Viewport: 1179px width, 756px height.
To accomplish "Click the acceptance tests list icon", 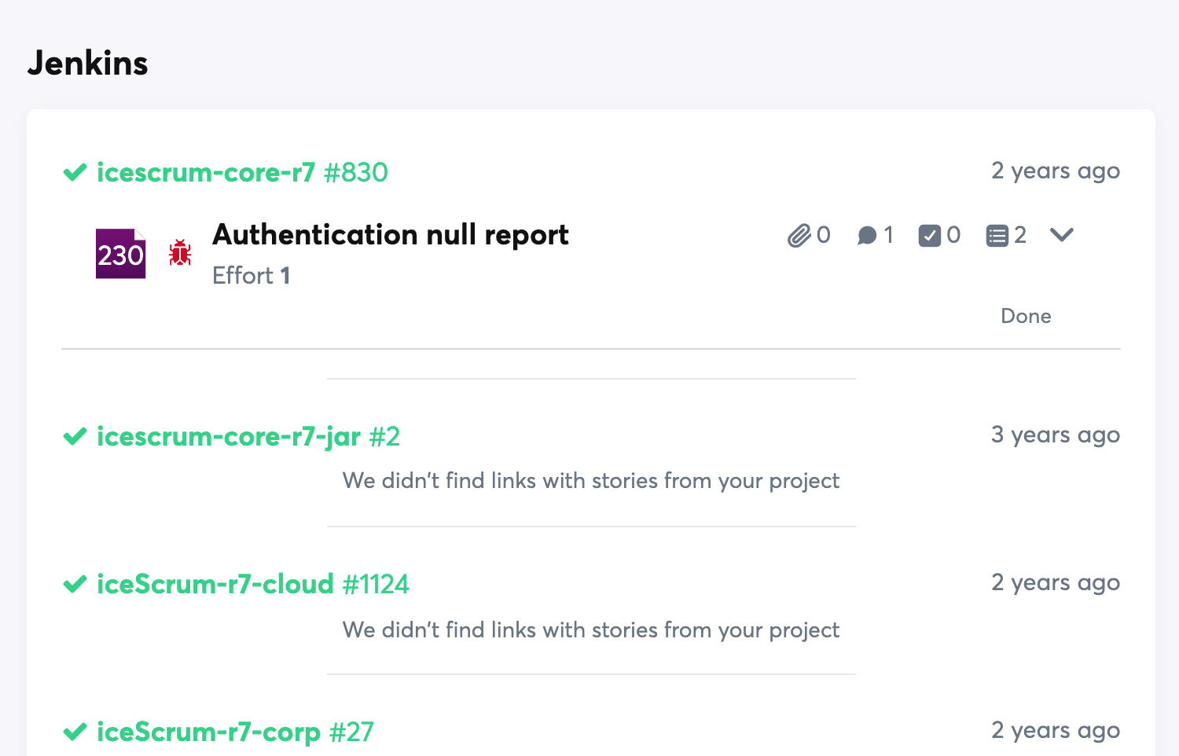I will tap(997, 236).
